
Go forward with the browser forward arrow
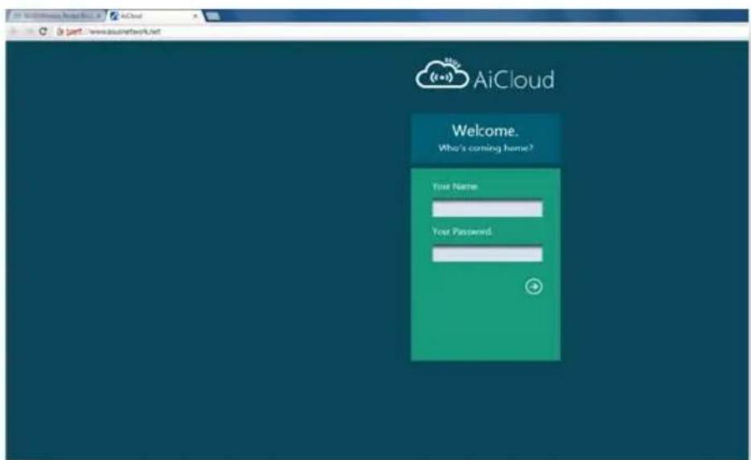point(29,31)
